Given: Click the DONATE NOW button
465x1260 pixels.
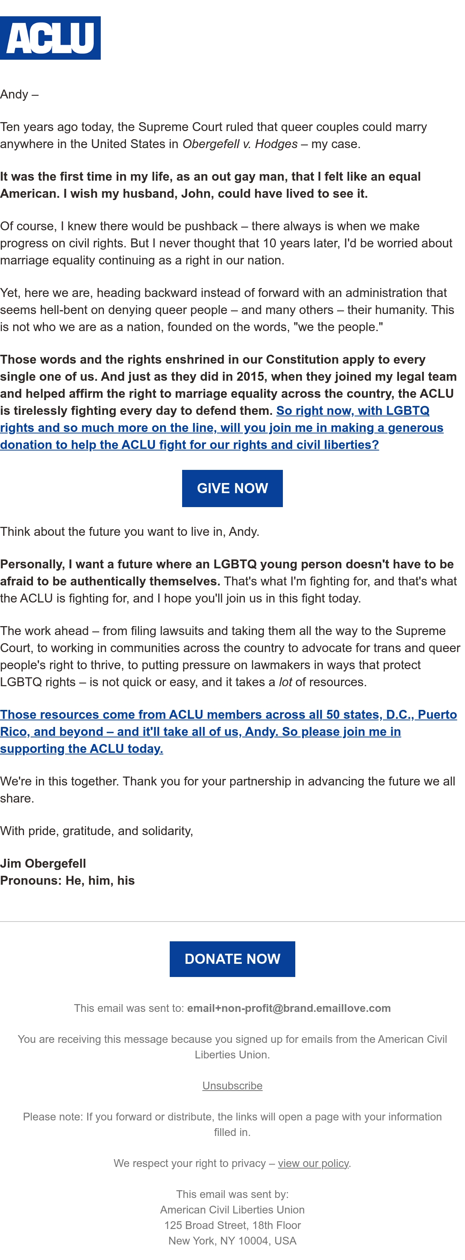Looking at the screenshot, I should point(232,959).
